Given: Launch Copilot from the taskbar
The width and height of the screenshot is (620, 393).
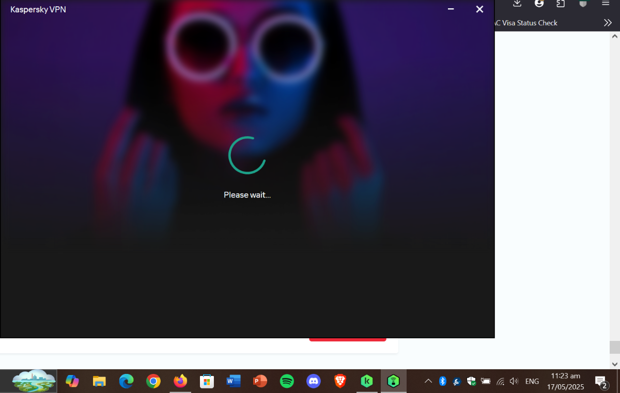Looking at the screenshot, I should point(72,381).
